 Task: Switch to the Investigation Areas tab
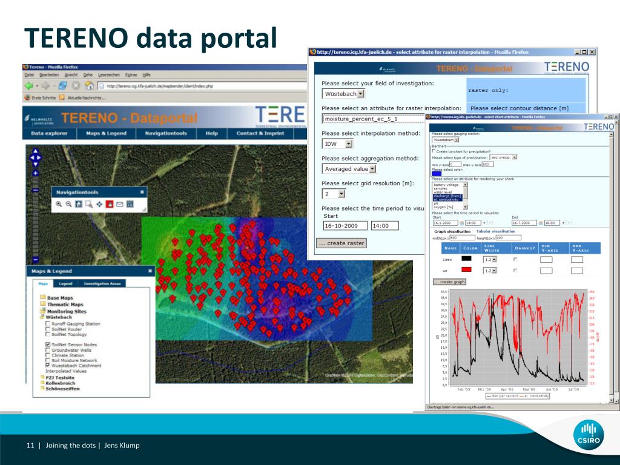102,283
